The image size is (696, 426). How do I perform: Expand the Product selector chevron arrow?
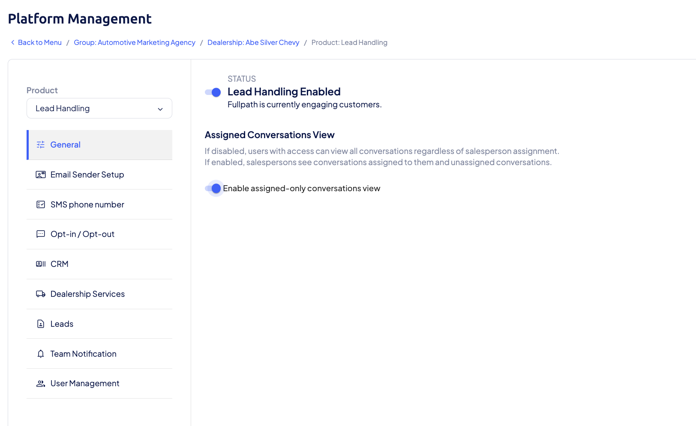160,109
